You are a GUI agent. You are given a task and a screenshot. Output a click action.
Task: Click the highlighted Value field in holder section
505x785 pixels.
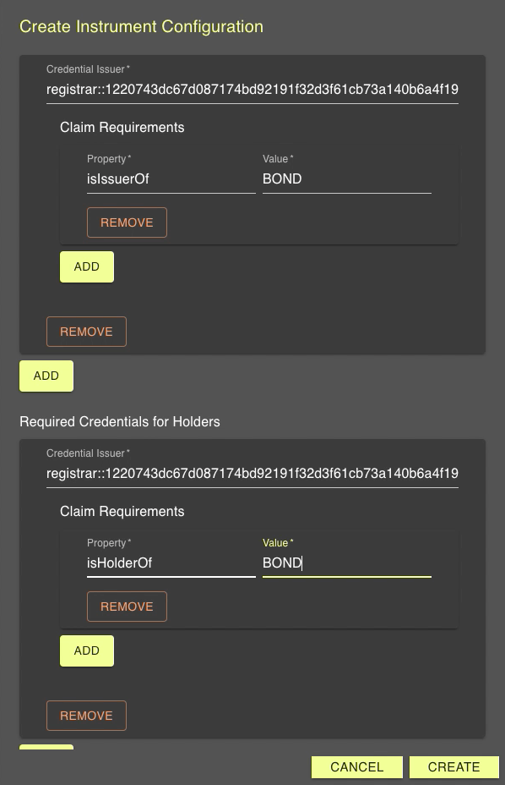(x=345, y=563)
